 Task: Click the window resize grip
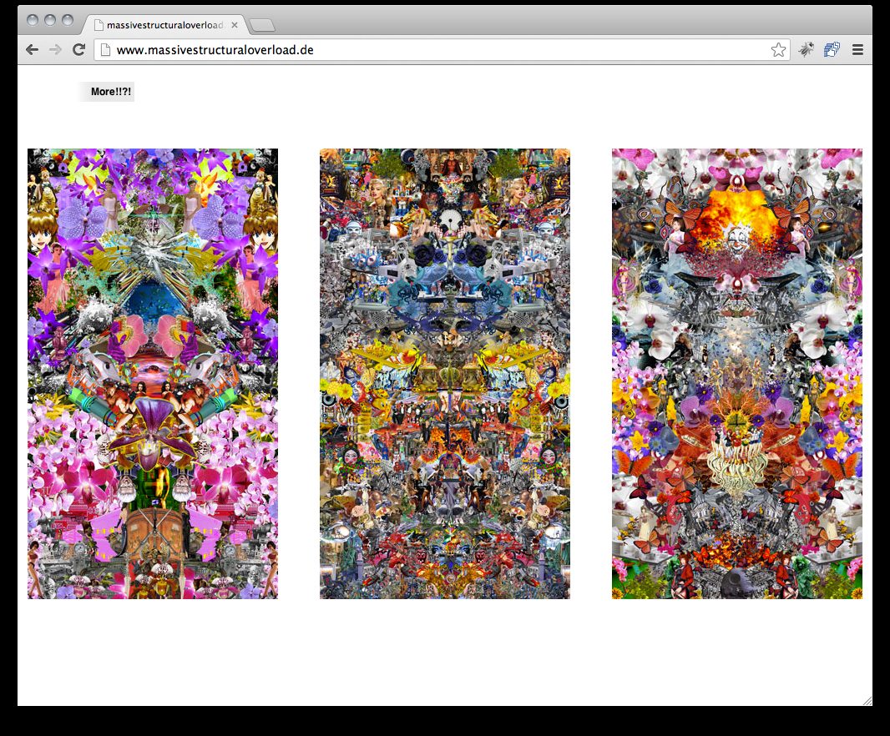pyautogui.click(x=867, y=701)
